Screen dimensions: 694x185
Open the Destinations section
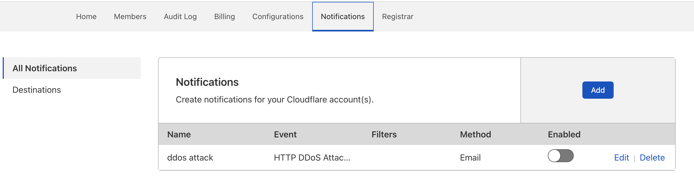click(x=37, y=90)
